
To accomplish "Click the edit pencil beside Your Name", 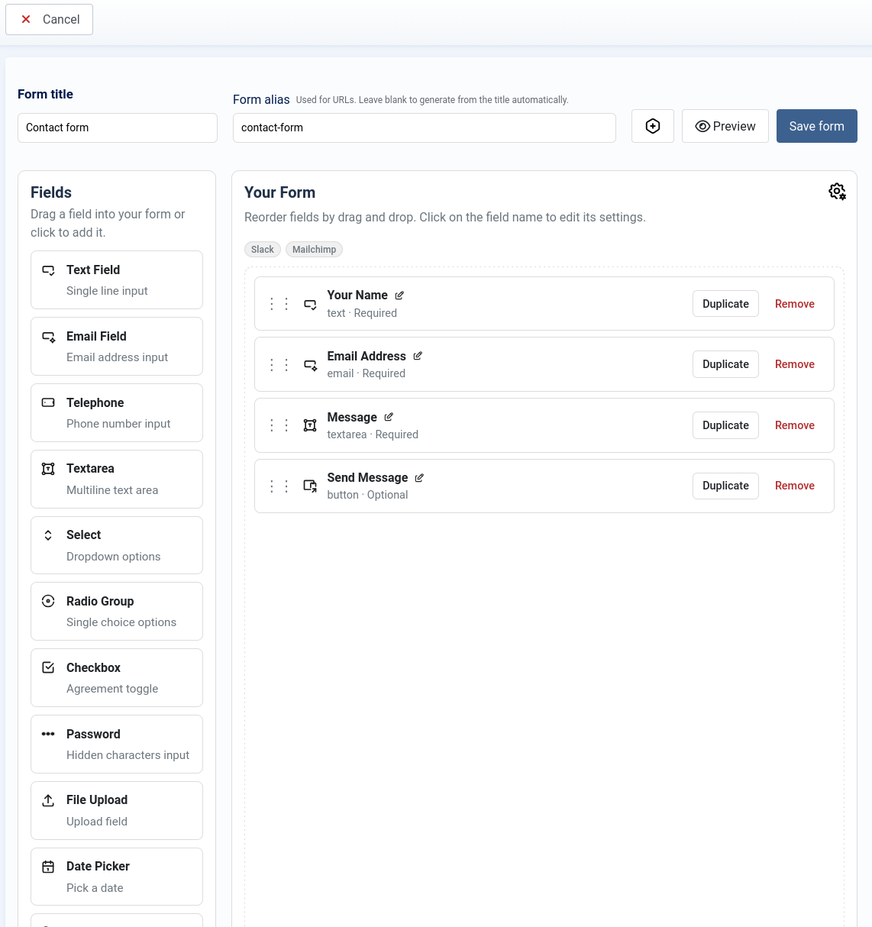I will (399, 295).
